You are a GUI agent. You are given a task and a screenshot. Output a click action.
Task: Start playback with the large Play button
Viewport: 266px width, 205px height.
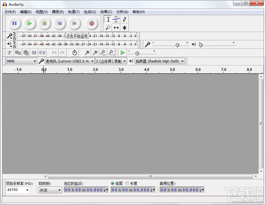[x=30, y=23]
